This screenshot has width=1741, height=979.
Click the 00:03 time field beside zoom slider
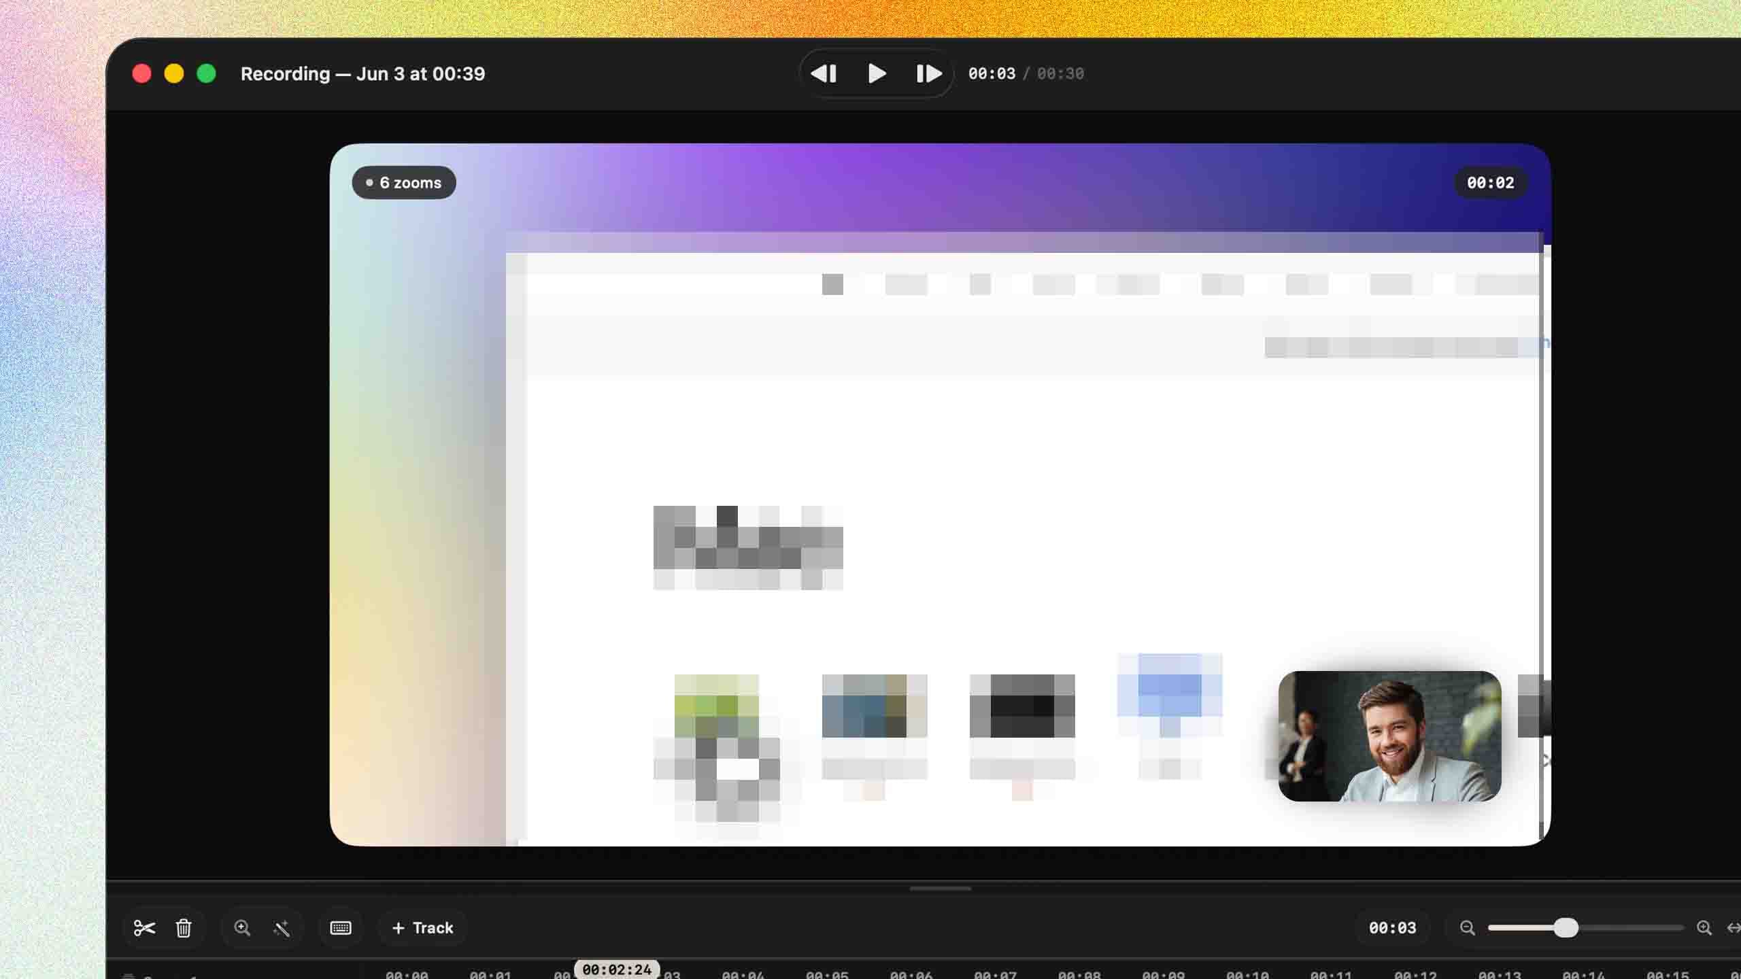tap(1392, 928)
